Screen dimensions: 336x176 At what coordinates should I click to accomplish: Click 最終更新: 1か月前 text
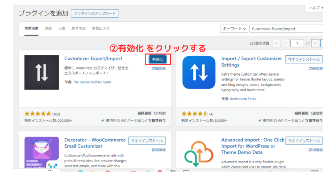152,114
